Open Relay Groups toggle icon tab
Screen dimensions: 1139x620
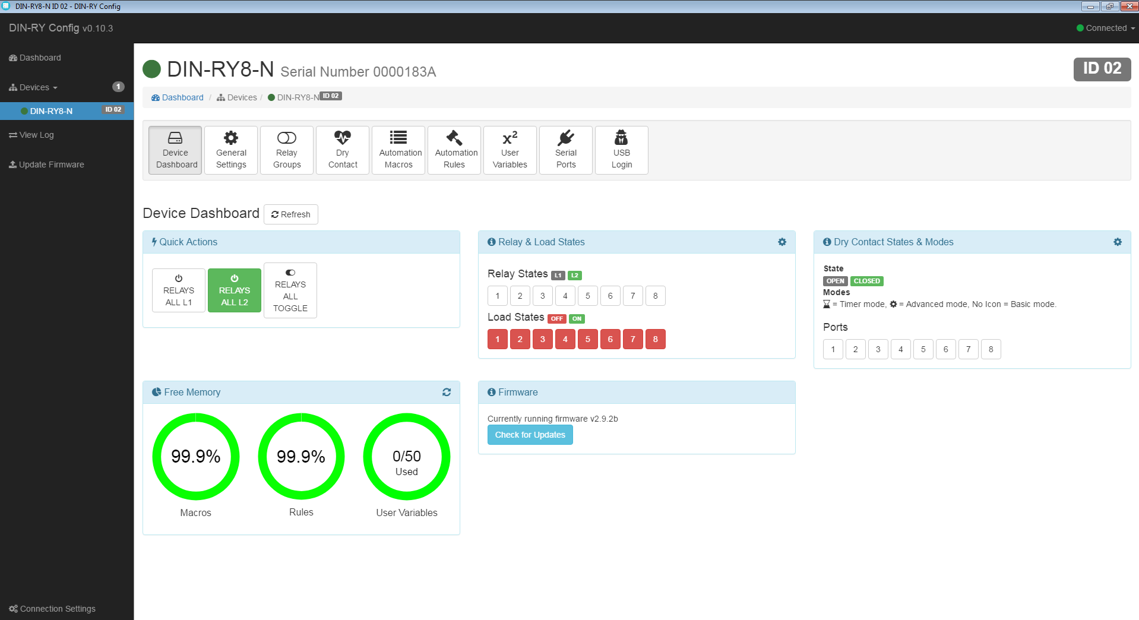coord(286,138)
